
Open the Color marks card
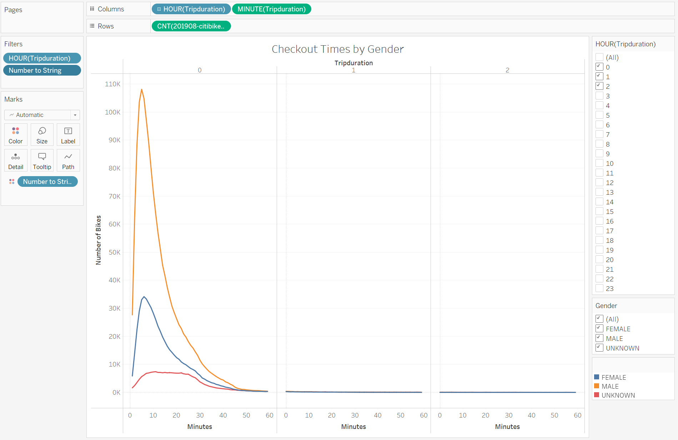pos(16,135)
